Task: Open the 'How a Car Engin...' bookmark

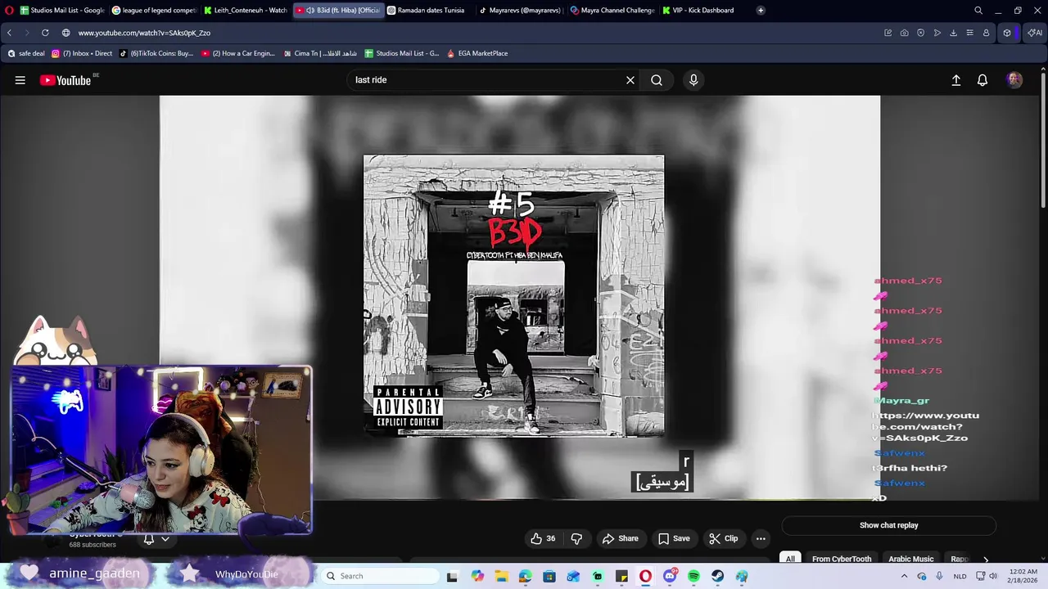Action: pos(238,53)
